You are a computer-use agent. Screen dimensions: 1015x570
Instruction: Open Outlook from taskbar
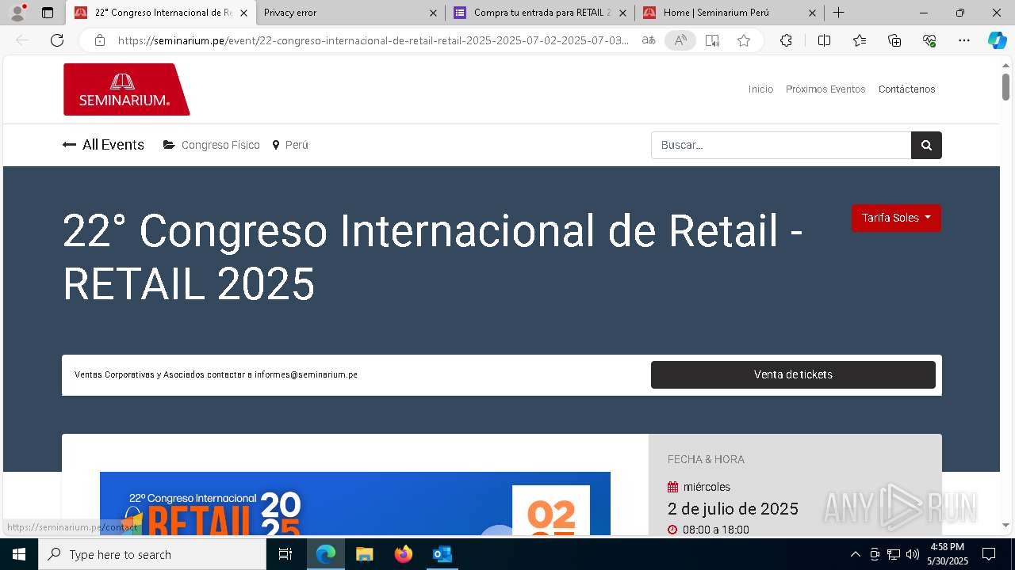click(x=442, y=554)
